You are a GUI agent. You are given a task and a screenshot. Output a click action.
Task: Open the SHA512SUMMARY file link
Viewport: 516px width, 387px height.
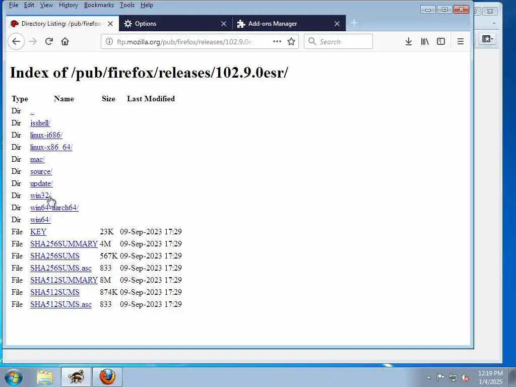point(64,280)
